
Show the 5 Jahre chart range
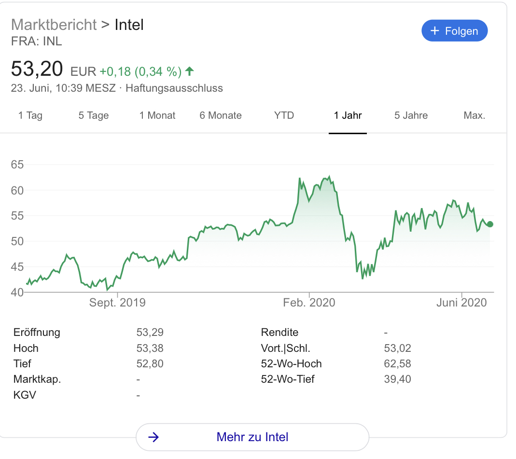click(x=411, y=115)
